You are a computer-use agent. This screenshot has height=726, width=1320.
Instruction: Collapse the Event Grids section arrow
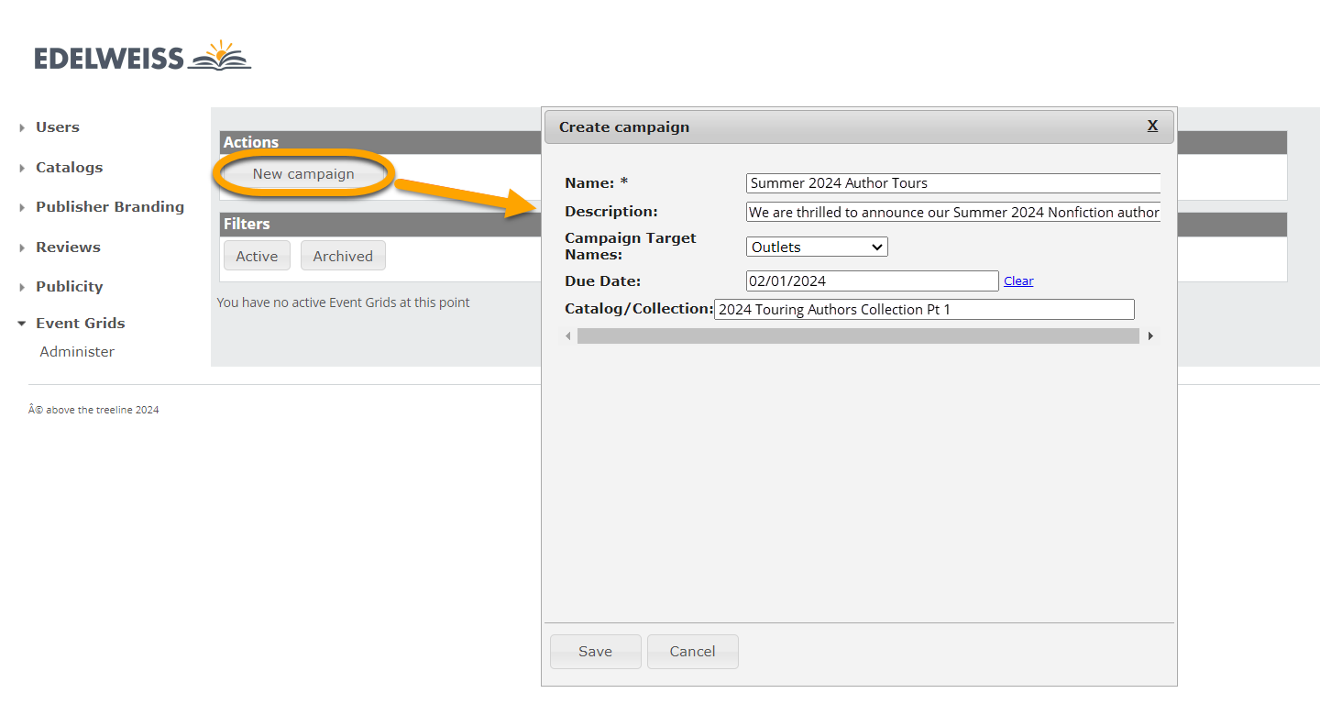click(22, 324)
